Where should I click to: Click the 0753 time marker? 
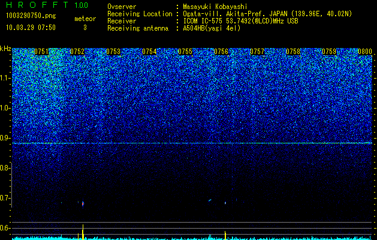coord(113,52)
